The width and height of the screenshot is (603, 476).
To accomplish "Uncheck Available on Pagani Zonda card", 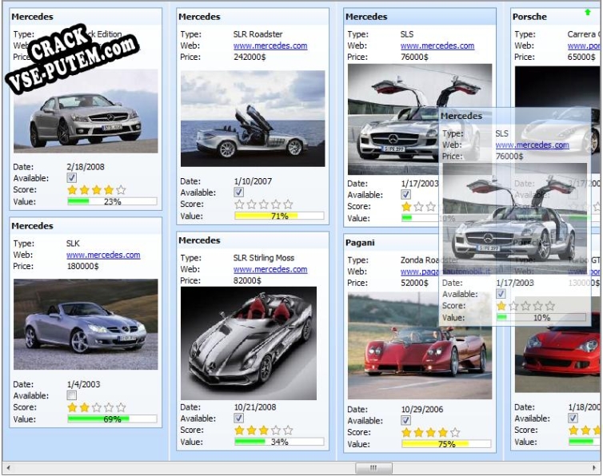I will point(405,420).
